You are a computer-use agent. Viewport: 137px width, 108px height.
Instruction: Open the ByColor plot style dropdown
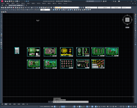(x=126, y=8)
